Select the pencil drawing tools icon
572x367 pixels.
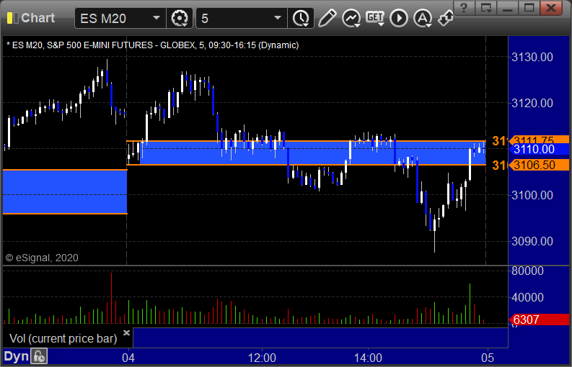pos(327,18)
